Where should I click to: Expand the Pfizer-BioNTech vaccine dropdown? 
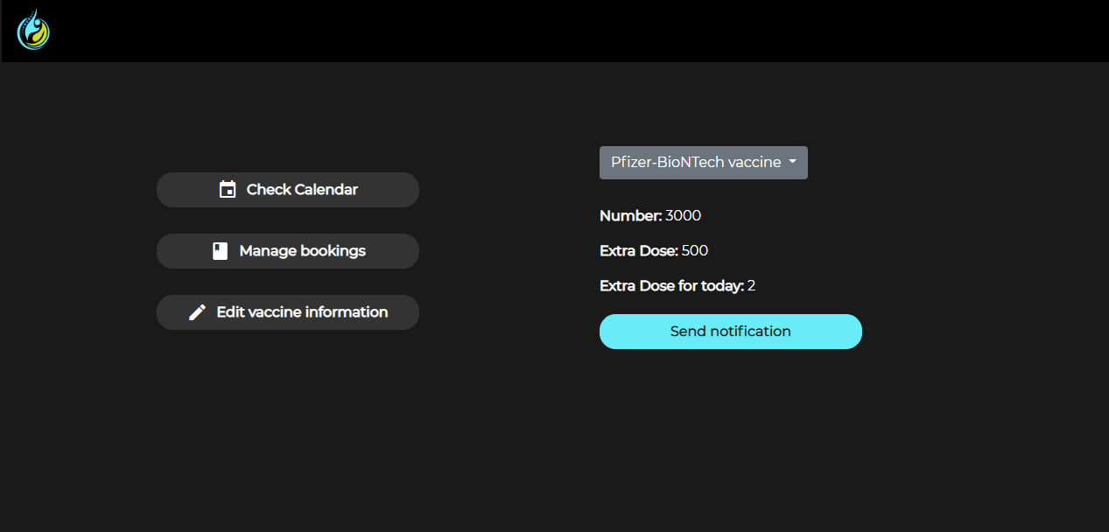(704, 163)
